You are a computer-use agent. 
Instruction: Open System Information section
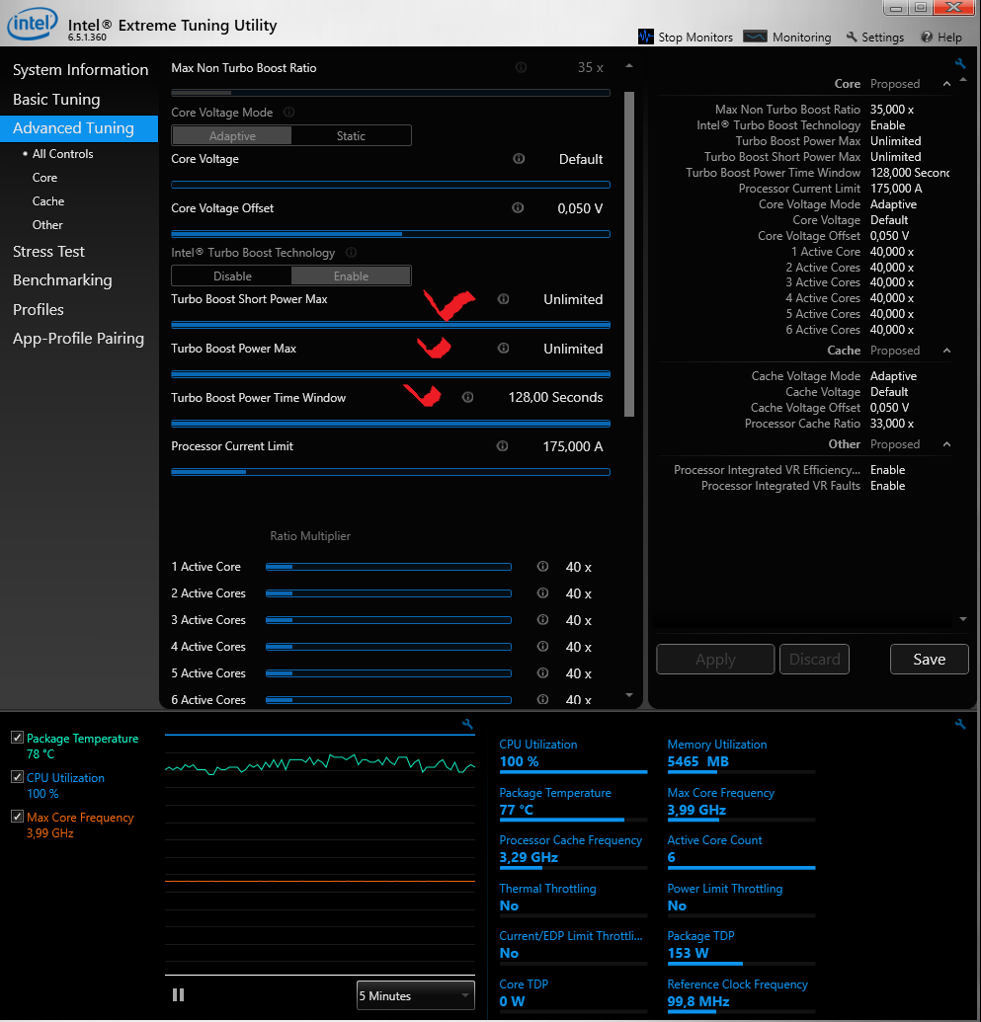point(80,70)
